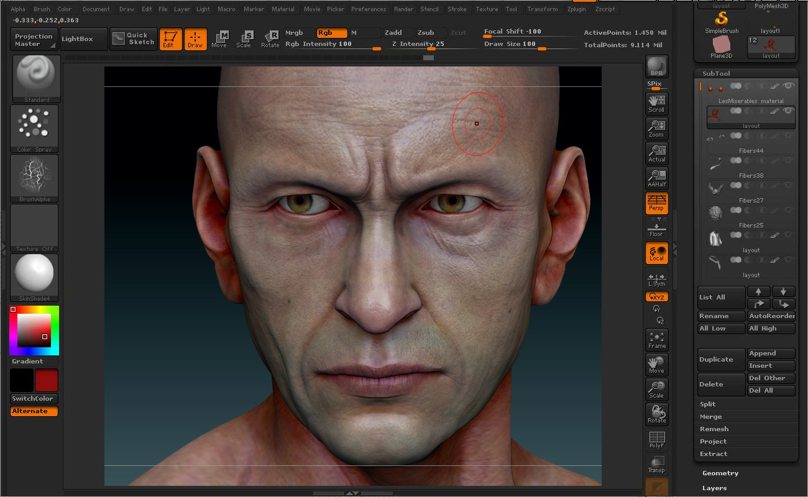Click the AutoReorder button

771,316
